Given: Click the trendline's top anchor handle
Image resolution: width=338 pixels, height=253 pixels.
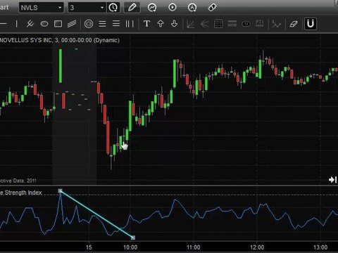Looking at the screenshot, I should [x=61, y=191].
